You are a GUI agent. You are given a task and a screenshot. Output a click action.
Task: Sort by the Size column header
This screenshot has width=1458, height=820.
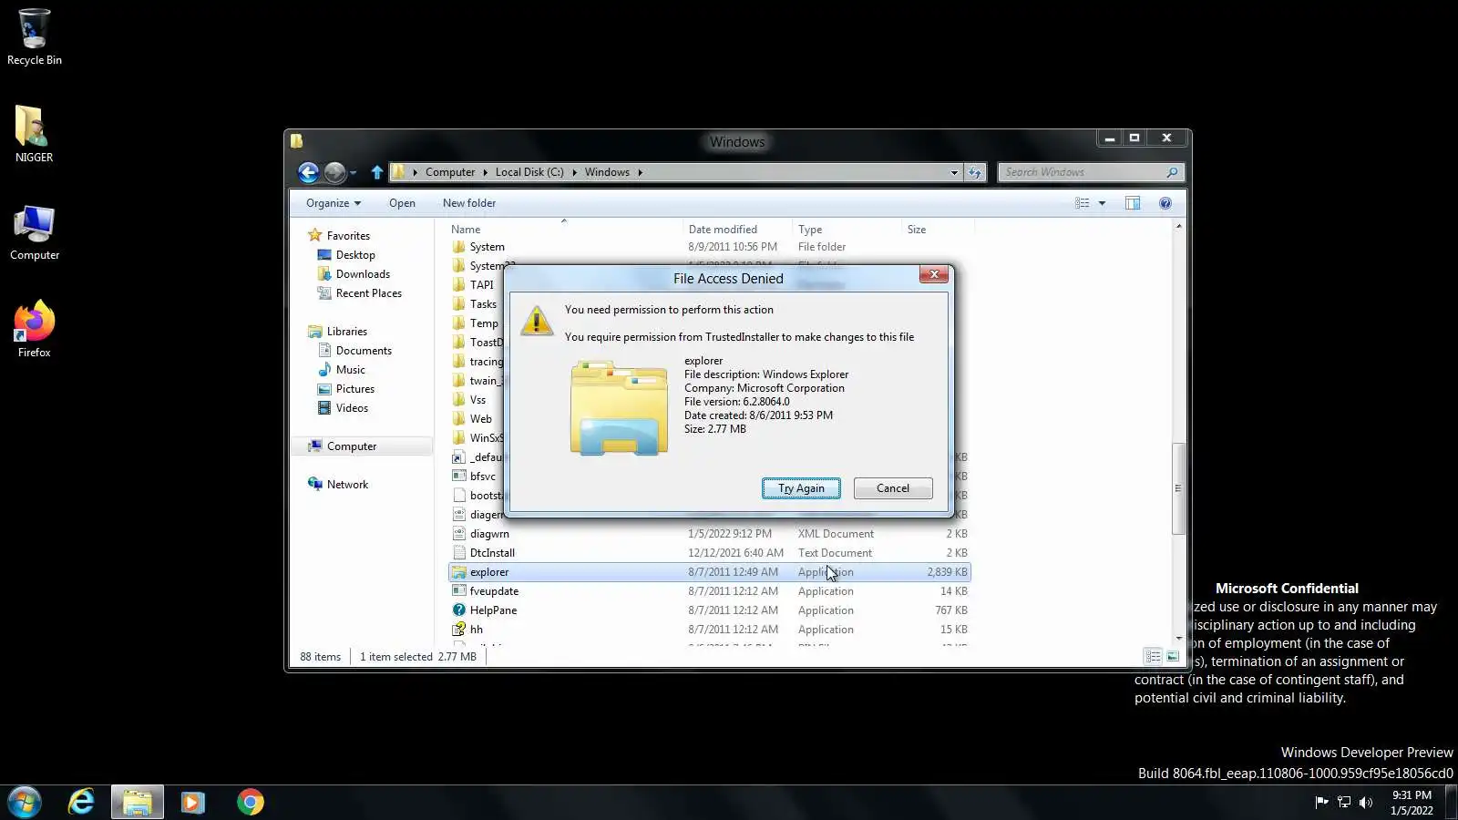point(938,230)
